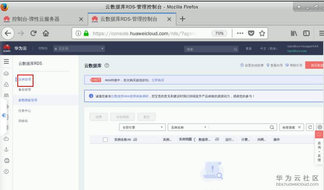Click the red feedback chat icon
Viewport: 324px width, 190px height.
(319, 135)
